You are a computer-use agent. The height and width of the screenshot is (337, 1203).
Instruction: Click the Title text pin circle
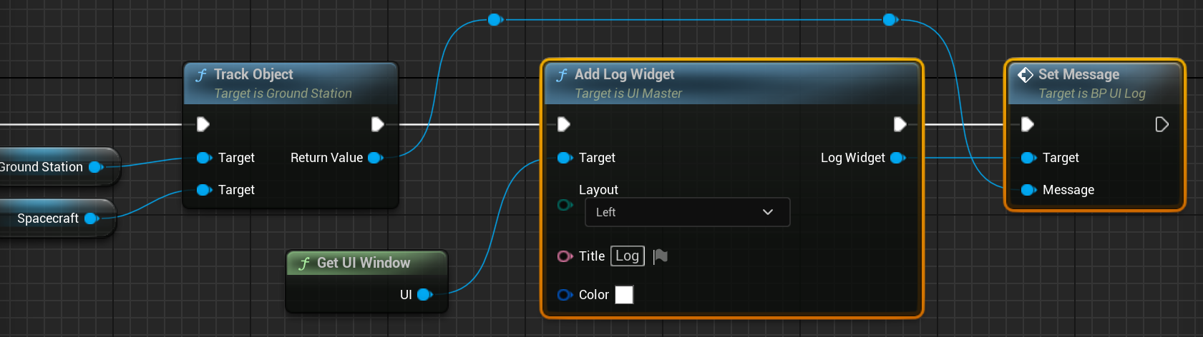pyautogui.click(x=565, y=256)
